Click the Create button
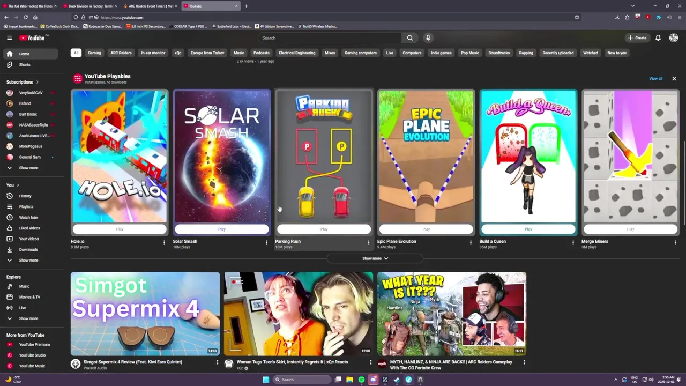 (637, 38)
